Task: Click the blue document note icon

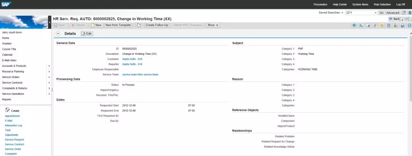Action: 388,25
